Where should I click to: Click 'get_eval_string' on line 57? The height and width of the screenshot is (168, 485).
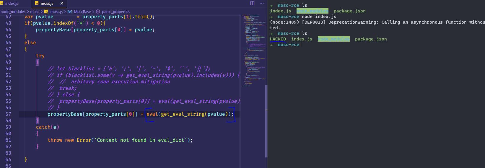coord(183,114)
